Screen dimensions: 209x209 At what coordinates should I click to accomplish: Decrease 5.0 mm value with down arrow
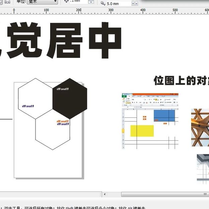tap(133, 4)
